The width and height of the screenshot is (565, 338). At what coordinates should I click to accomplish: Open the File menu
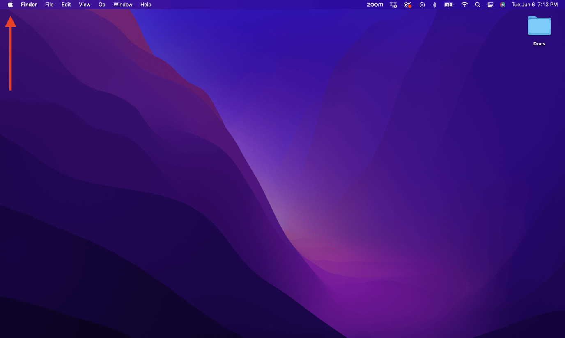49,5
